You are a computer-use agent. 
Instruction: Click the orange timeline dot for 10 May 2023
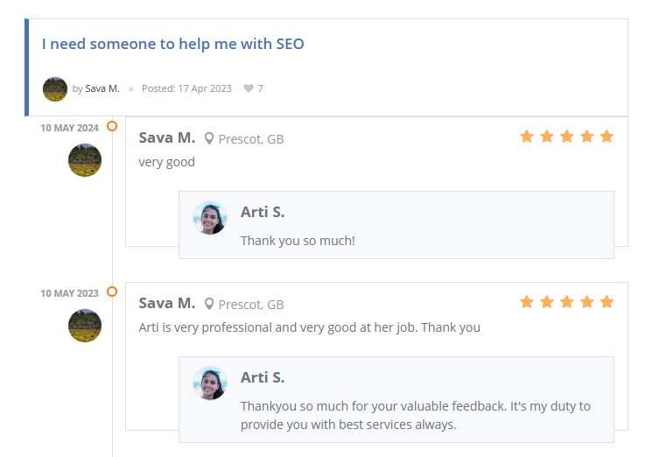tap(112, 292)
